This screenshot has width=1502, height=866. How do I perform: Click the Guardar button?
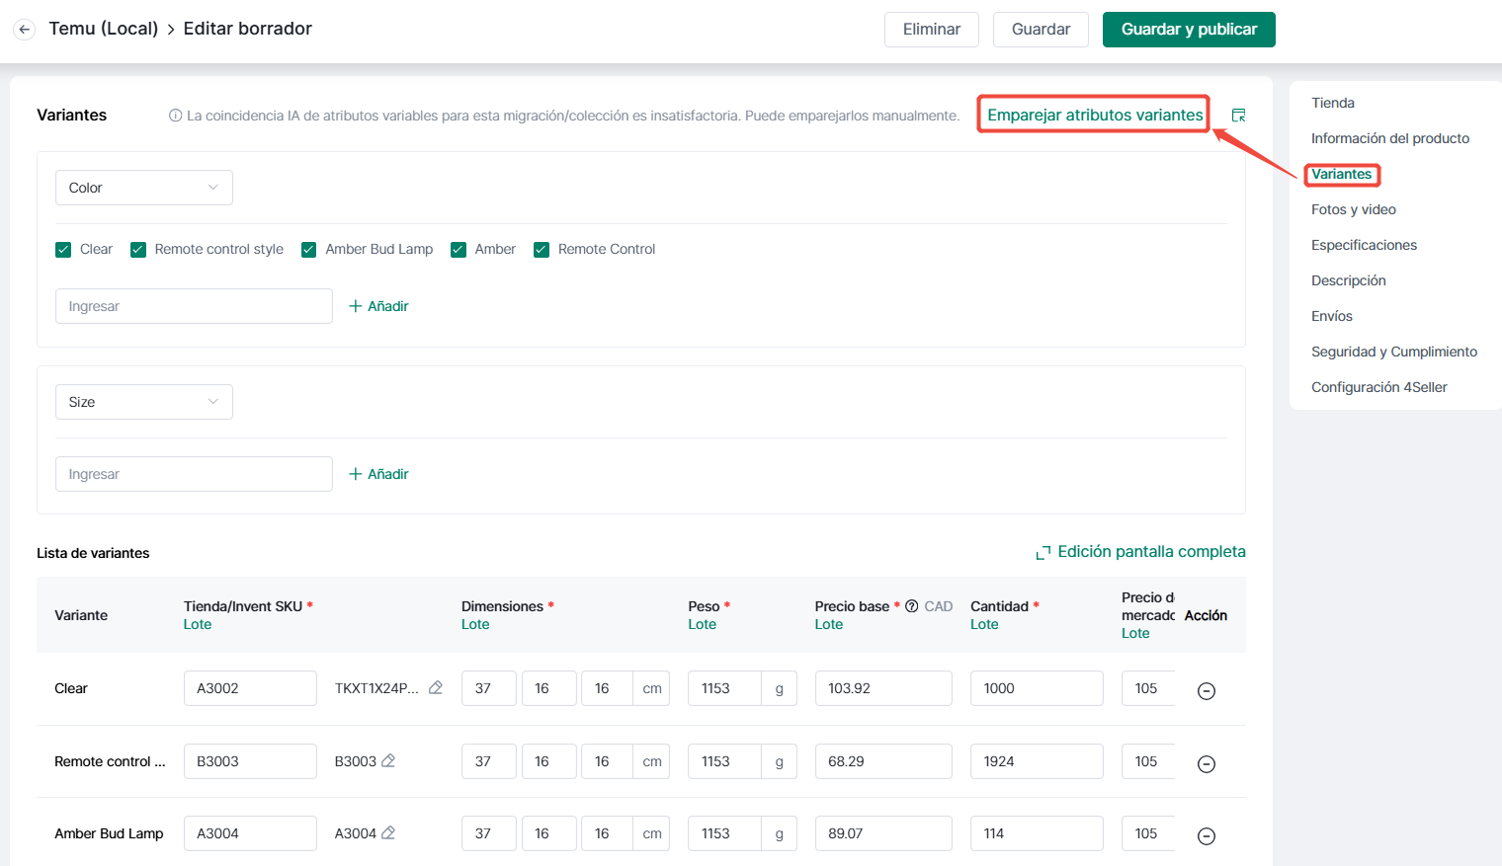[1041, 30]
